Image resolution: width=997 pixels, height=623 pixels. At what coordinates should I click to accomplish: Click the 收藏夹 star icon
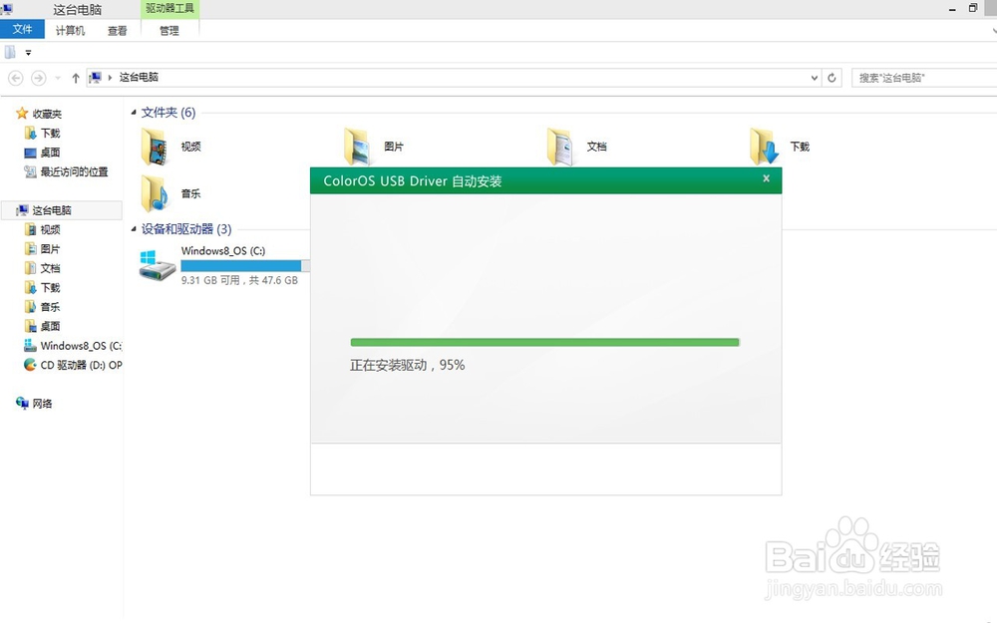22,114
